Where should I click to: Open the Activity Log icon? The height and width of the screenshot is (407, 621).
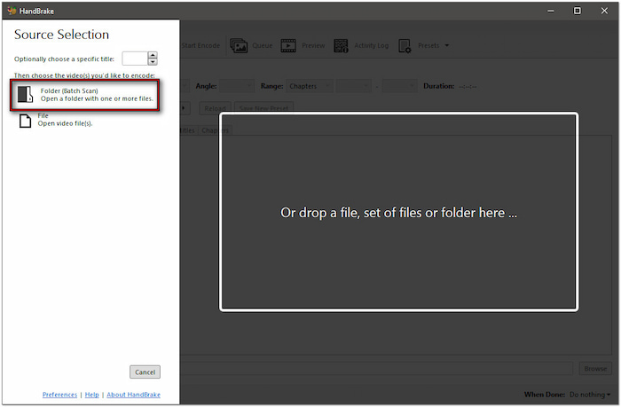[341, 46]
